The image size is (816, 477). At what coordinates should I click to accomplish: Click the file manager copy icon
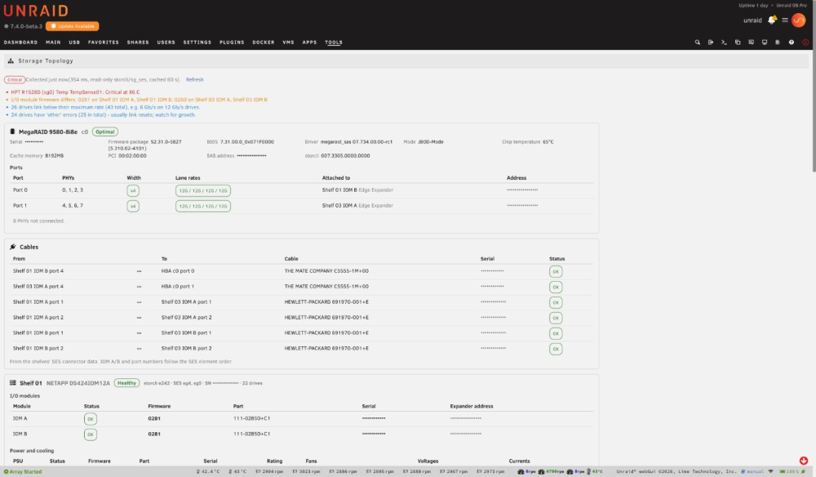point(738,42)
